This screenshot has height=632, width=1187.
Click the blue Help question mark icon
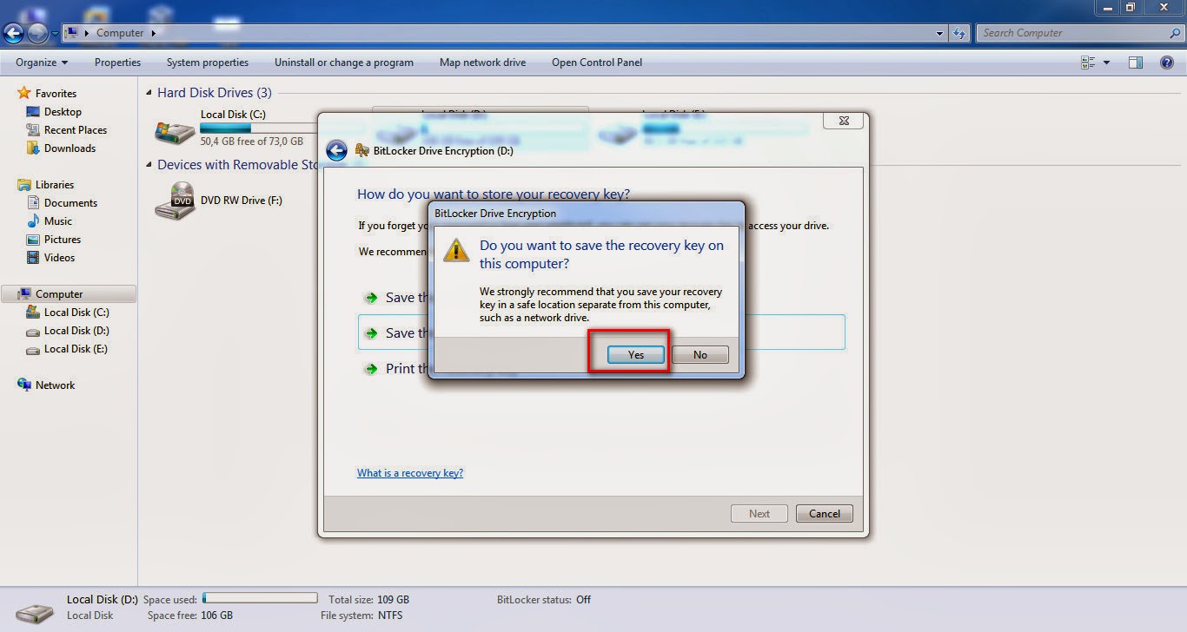tap(1167, 63)
